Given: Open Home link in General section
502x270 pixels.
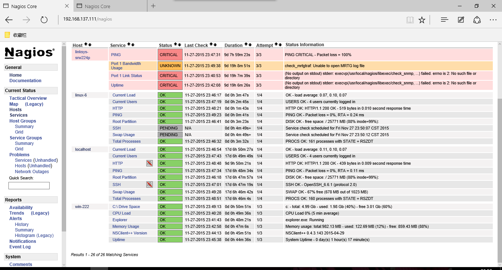Looking at the screenshot, I should [x=16, y=75].
